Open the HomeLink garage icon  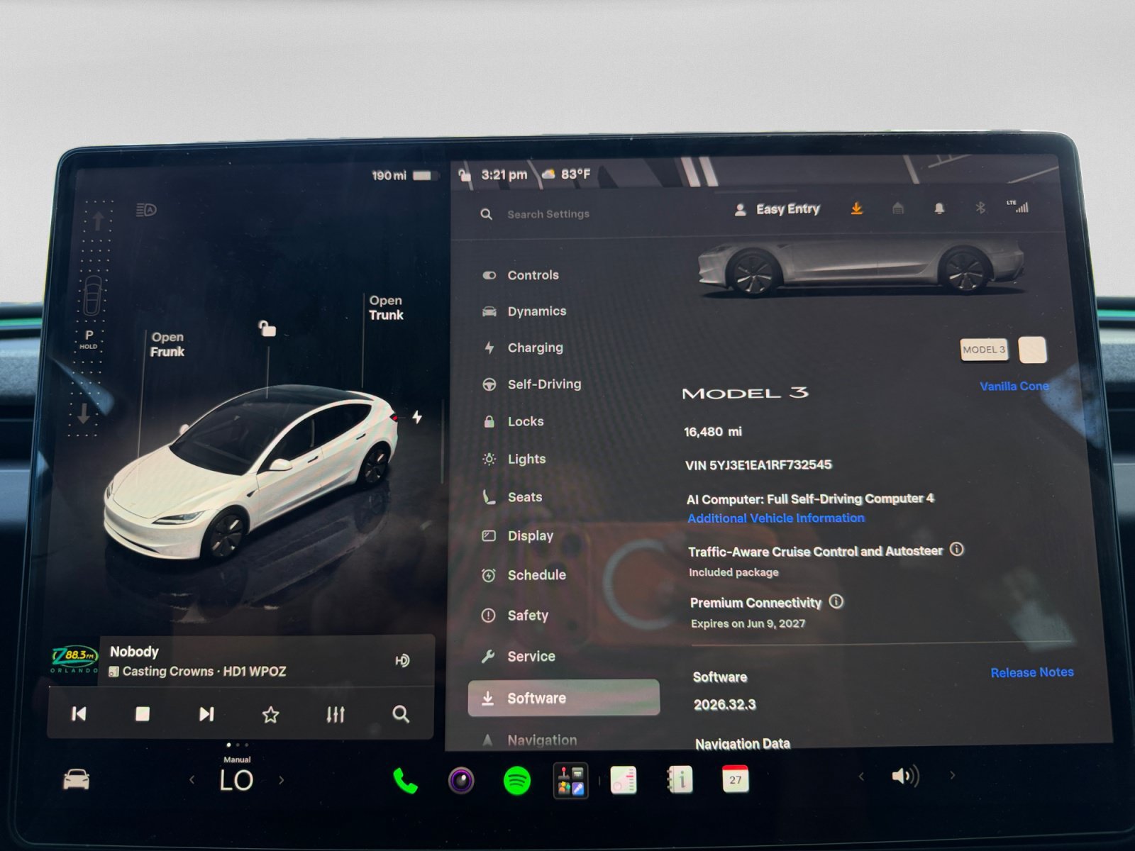898,208
